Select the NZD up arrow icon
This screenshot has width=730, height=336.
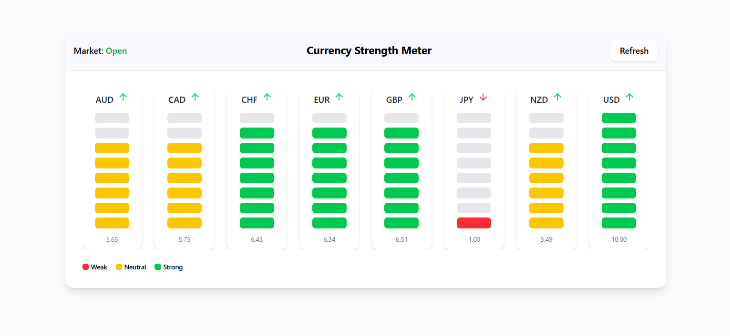tap(557, 97)
